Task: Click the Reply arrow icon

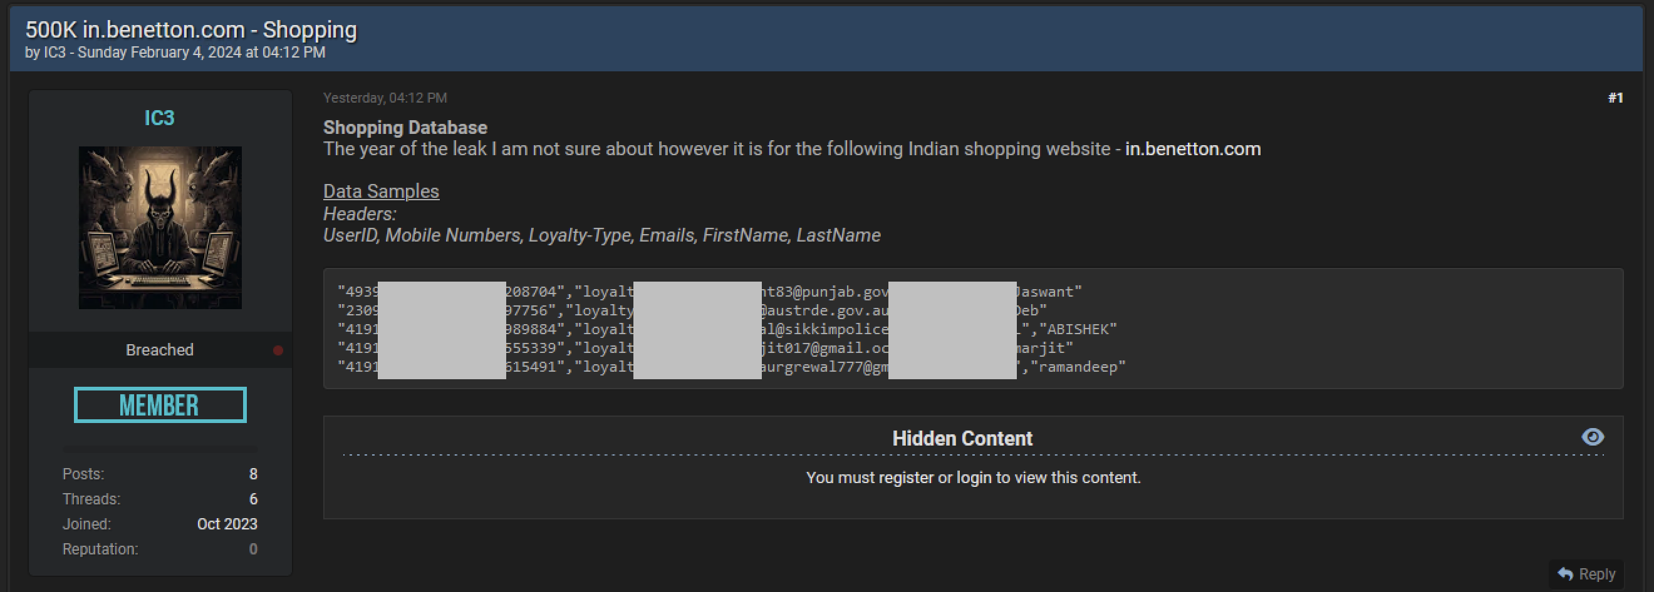Action: tap(1565, 574)
